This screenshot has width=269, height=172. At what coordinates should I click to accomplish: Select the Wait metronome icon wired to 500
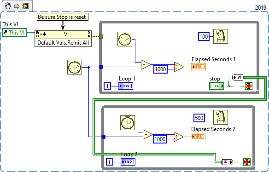click(x=221, y=117)
